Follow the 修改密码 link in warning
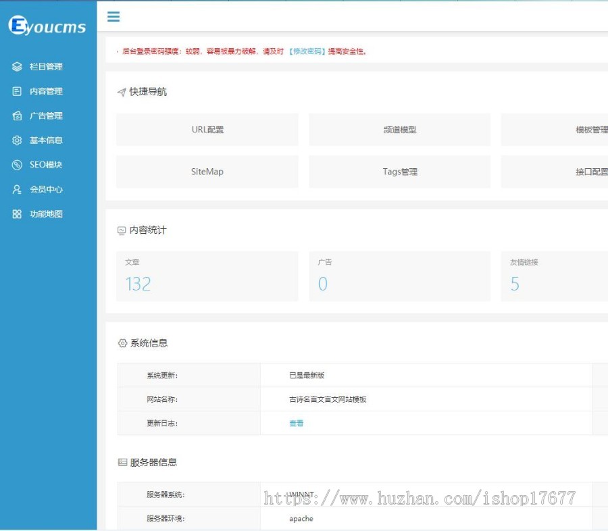This screenshot has width=608, height=531. coord(307,51)
